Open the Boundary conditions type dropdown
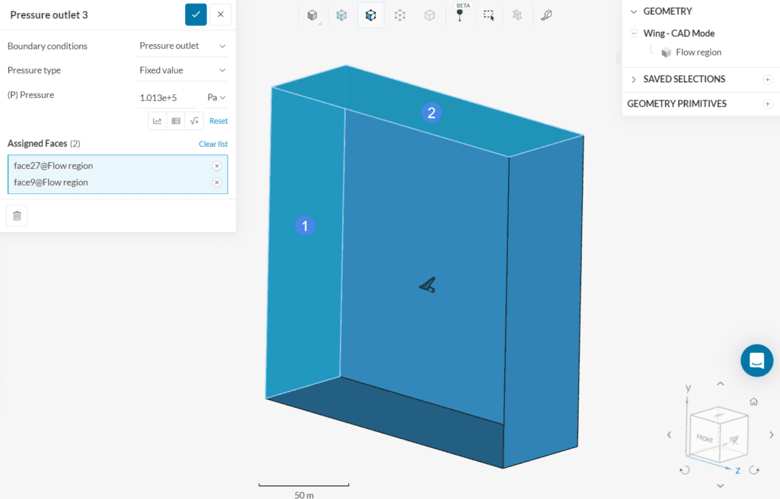Screen dimensions: 780x499 (182, 46)
